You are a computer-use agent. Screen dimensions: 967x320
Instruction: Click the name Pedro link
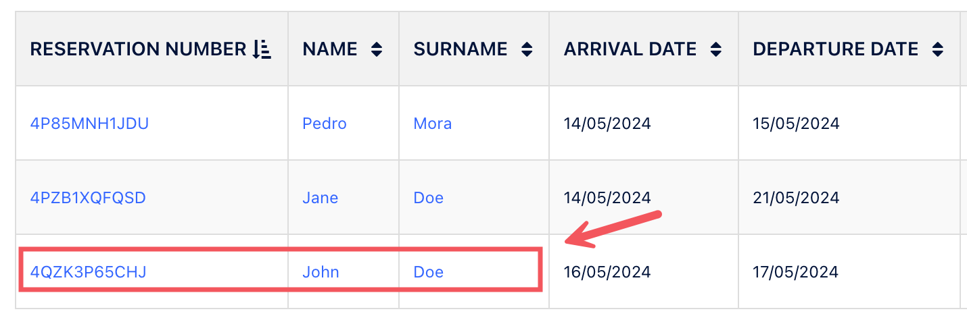(325, 124)
